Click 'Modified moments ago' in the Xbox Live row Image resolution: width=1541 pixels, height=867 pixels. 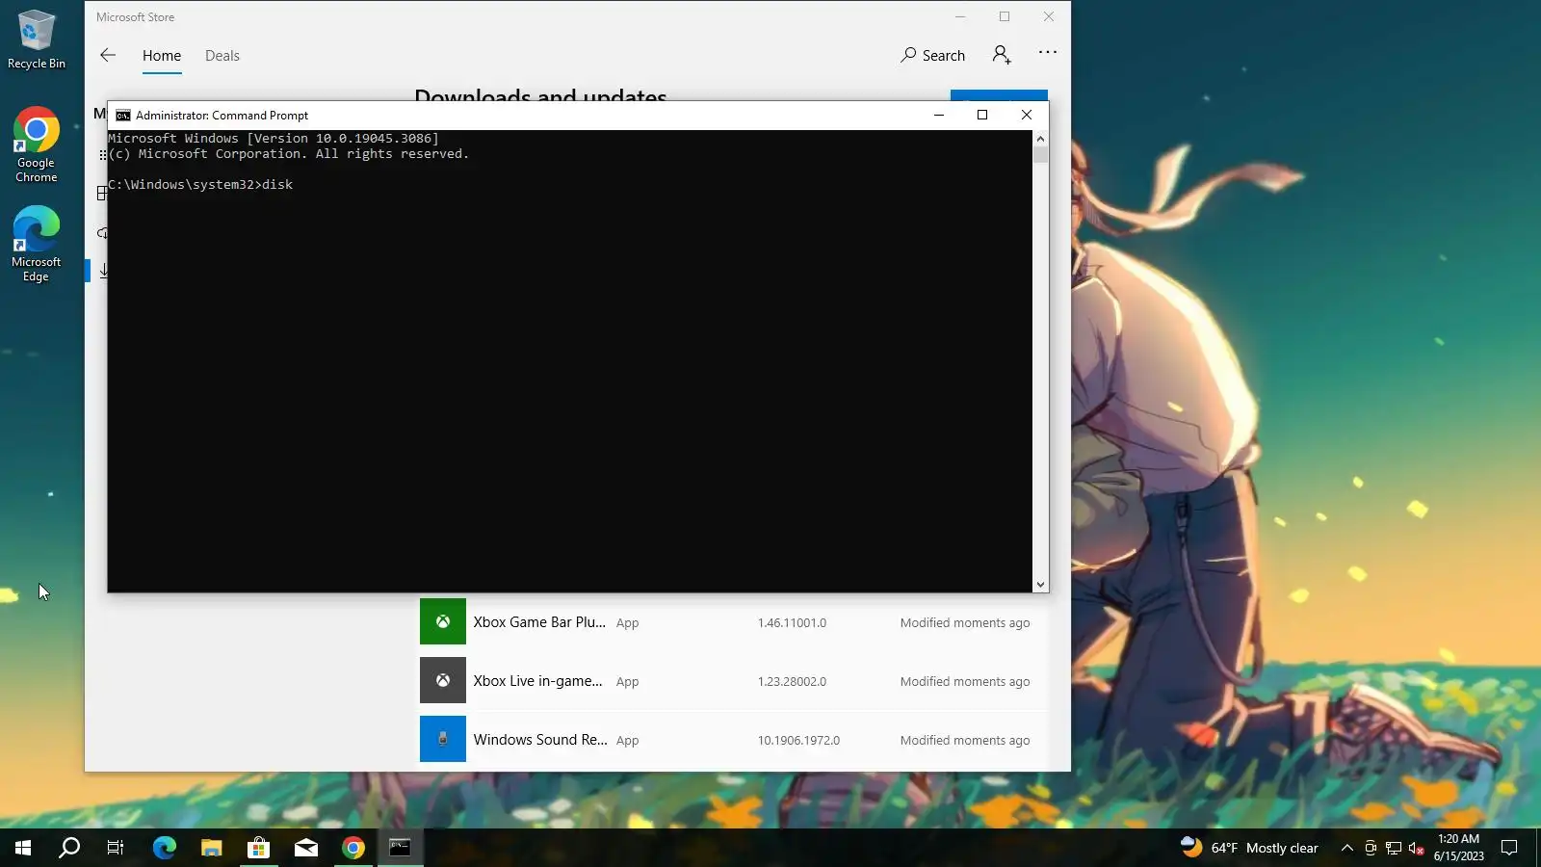point(965,682)
